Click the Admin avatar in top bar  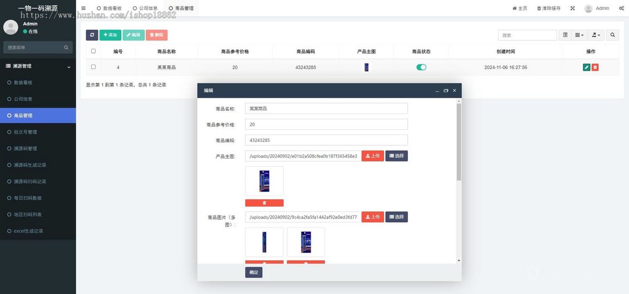(x=589, y=8)
